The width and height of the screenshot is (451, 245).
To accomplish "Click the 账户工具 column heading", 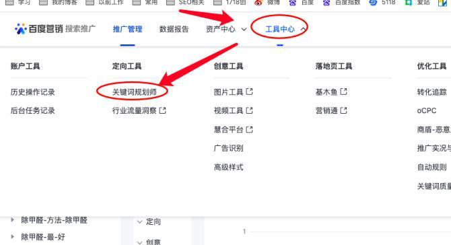I will (x=25, y=66).
